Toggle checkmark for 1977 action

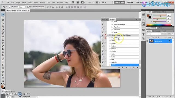click(x=103, y=65)
